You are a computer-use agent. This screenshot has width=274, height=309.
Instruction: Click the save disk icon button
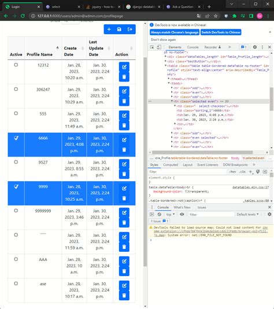[119, 29]
